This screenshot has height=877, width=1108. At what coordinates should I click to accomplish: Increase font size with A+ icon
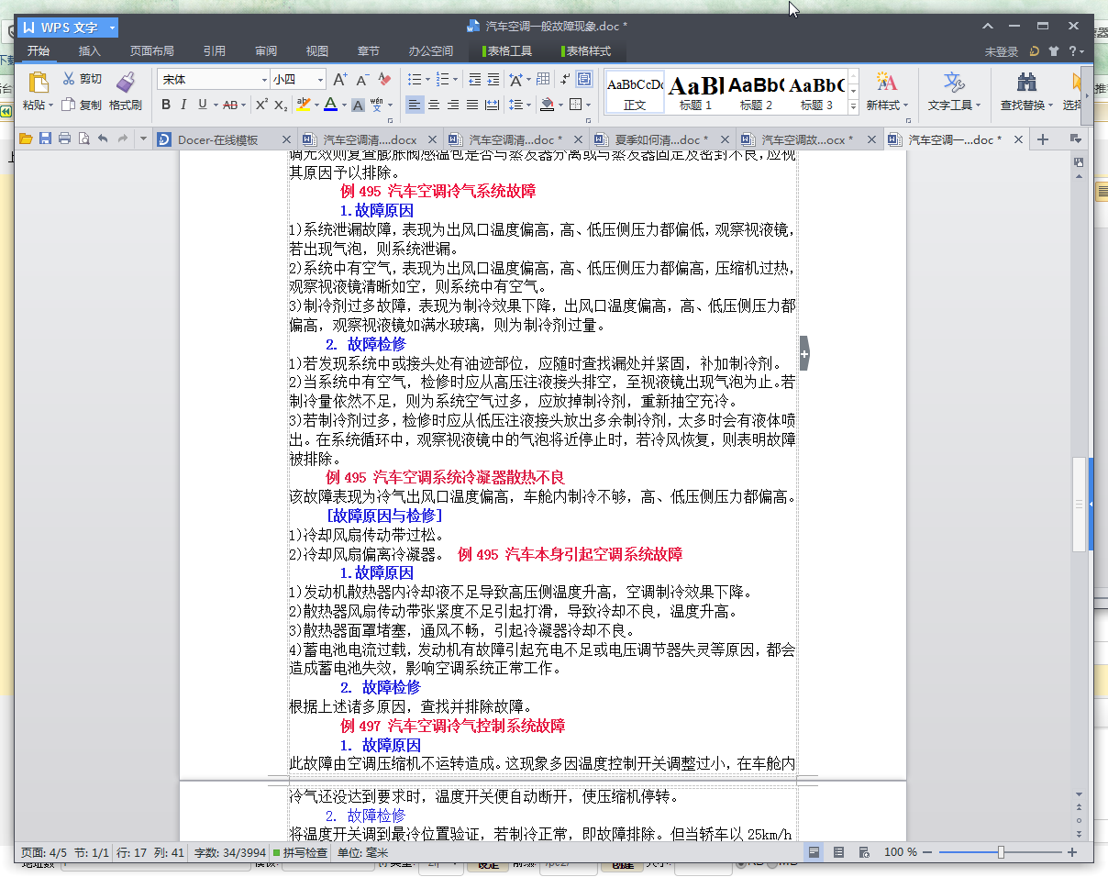click(340, 80)
